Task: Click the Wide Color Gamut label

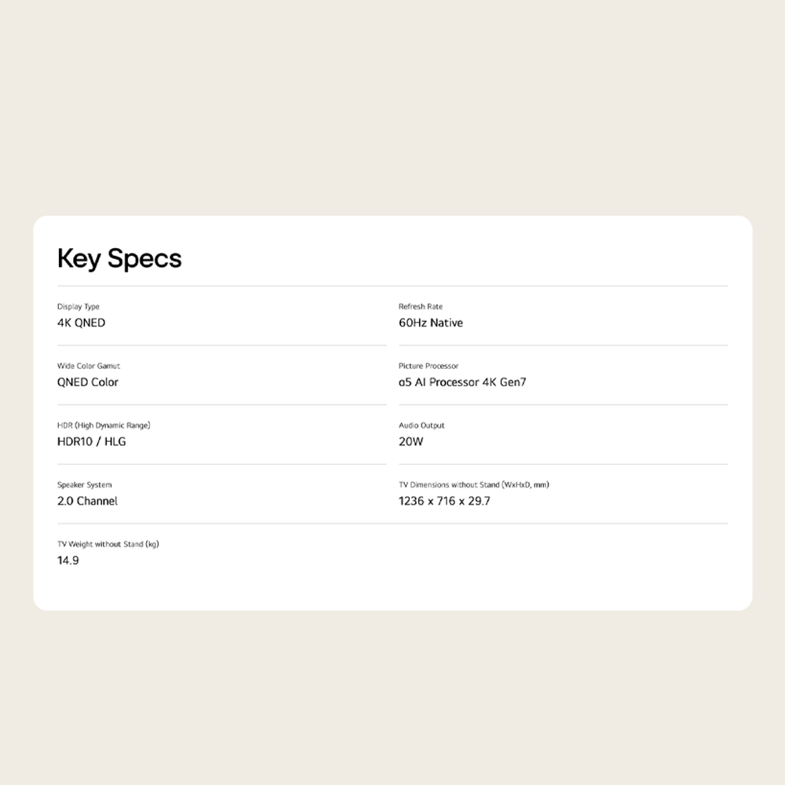Action: [x=89, y=366]
